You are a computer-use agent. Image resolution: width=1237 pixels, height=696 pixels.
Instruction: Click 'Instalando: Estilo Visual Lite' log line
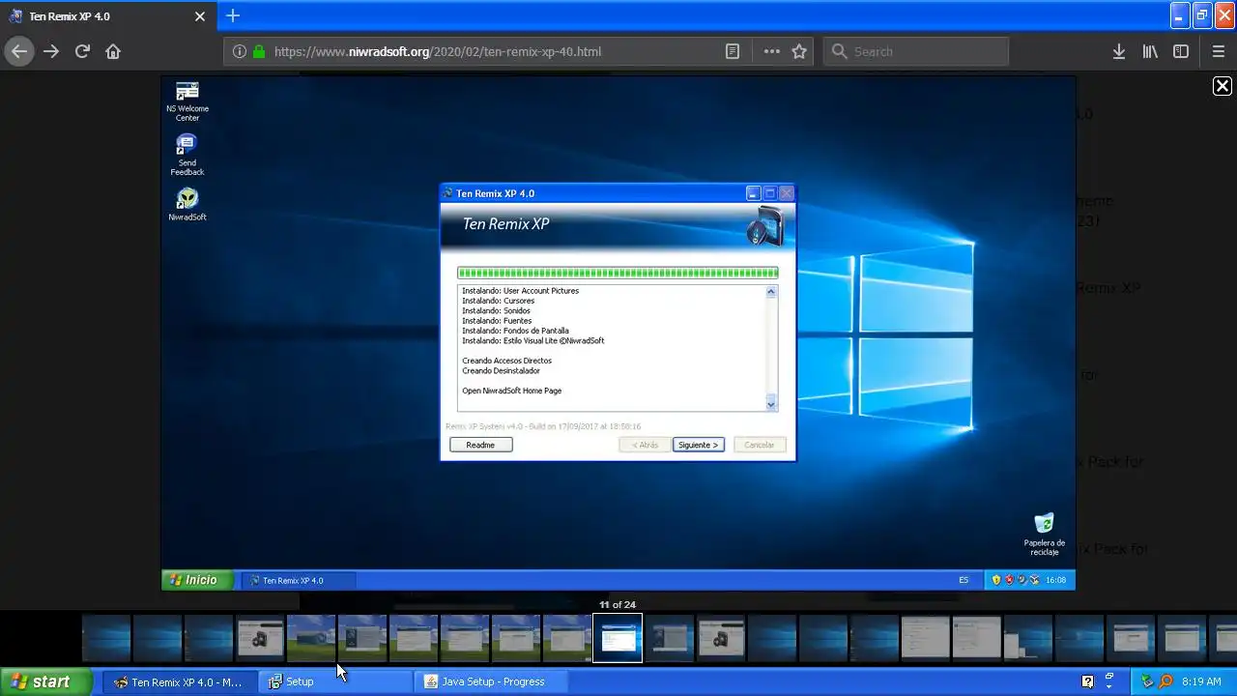click(x=532, y=340)
